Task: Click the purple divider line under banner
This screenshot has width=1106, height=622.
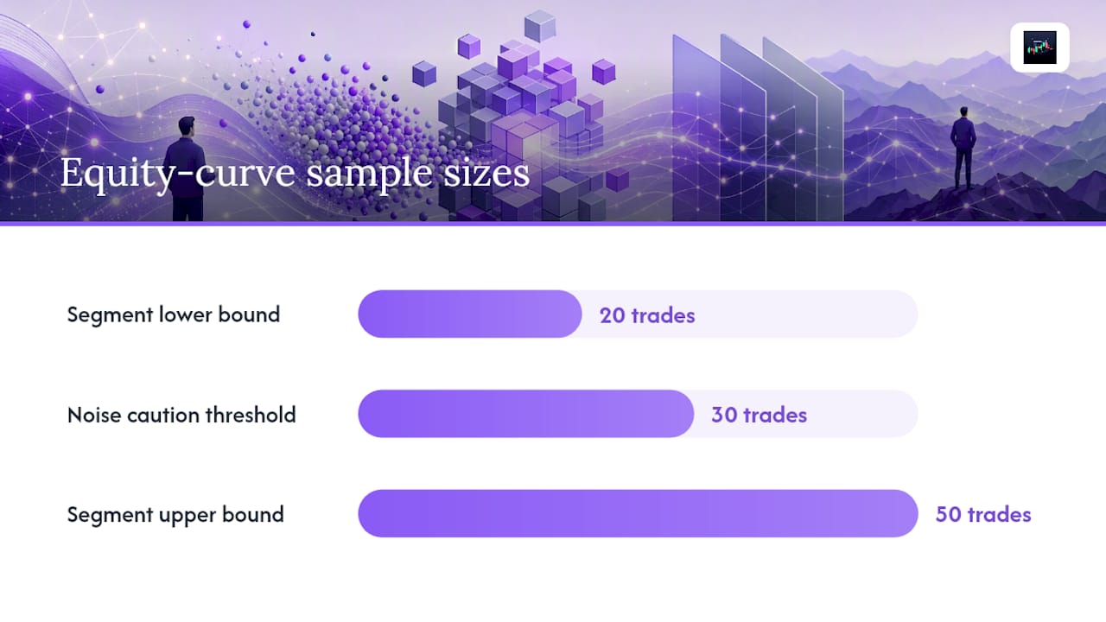Action: click(x=553, y=224)
